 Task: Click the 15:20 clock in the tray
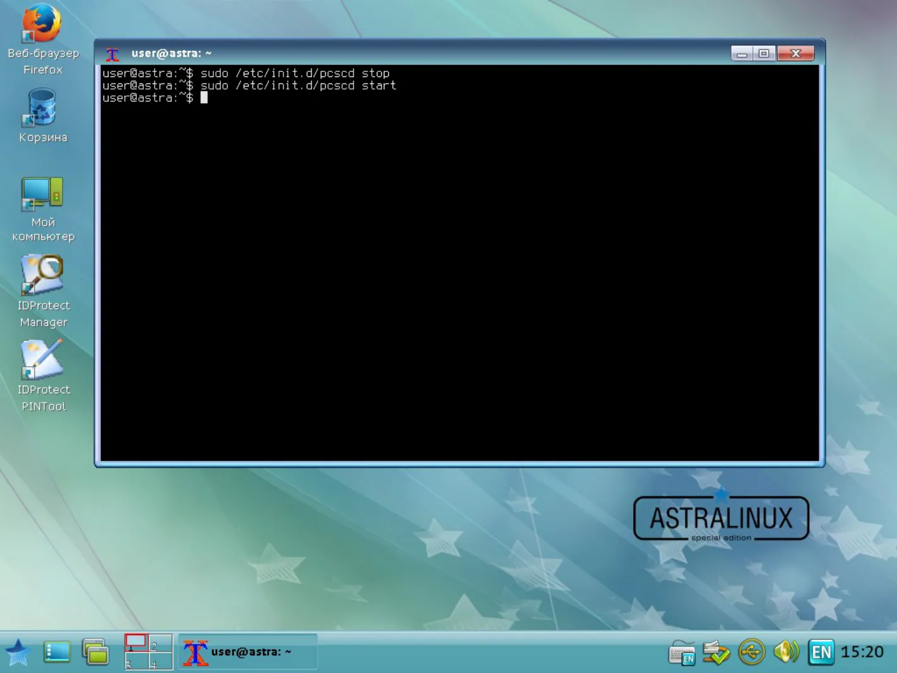click(x=862, y=652)
